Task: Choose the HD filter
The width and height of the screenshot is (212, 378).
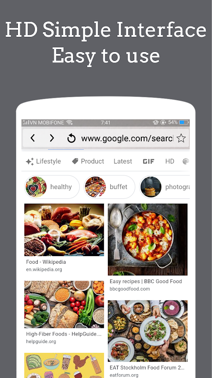Action: [170, 161]
